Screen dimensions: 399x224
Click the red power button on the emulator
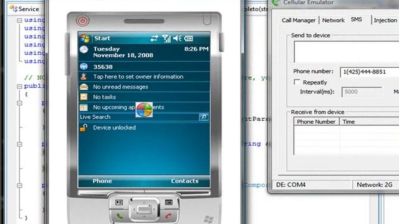point(83,21)
